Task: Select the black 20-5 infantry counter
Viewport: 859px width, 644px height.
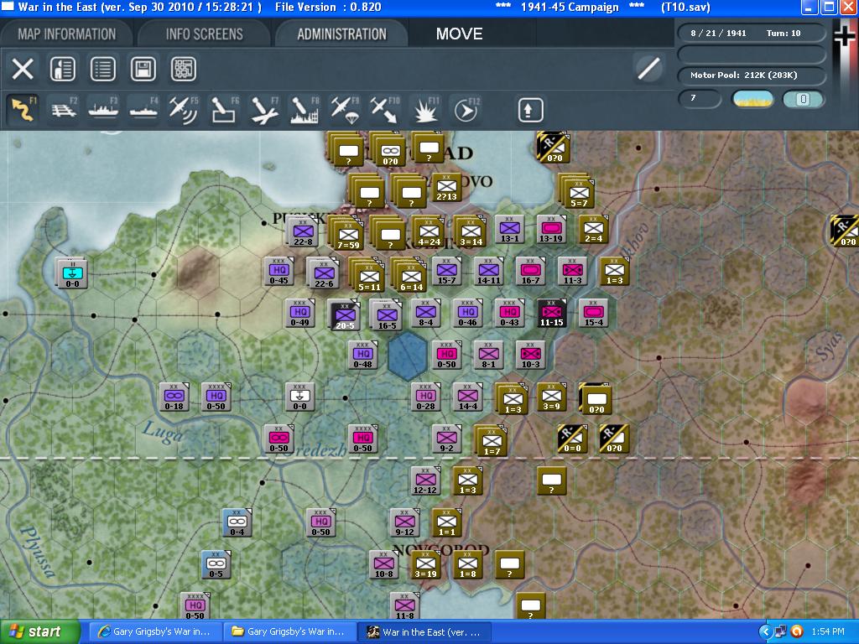Action: click(345, 315)
